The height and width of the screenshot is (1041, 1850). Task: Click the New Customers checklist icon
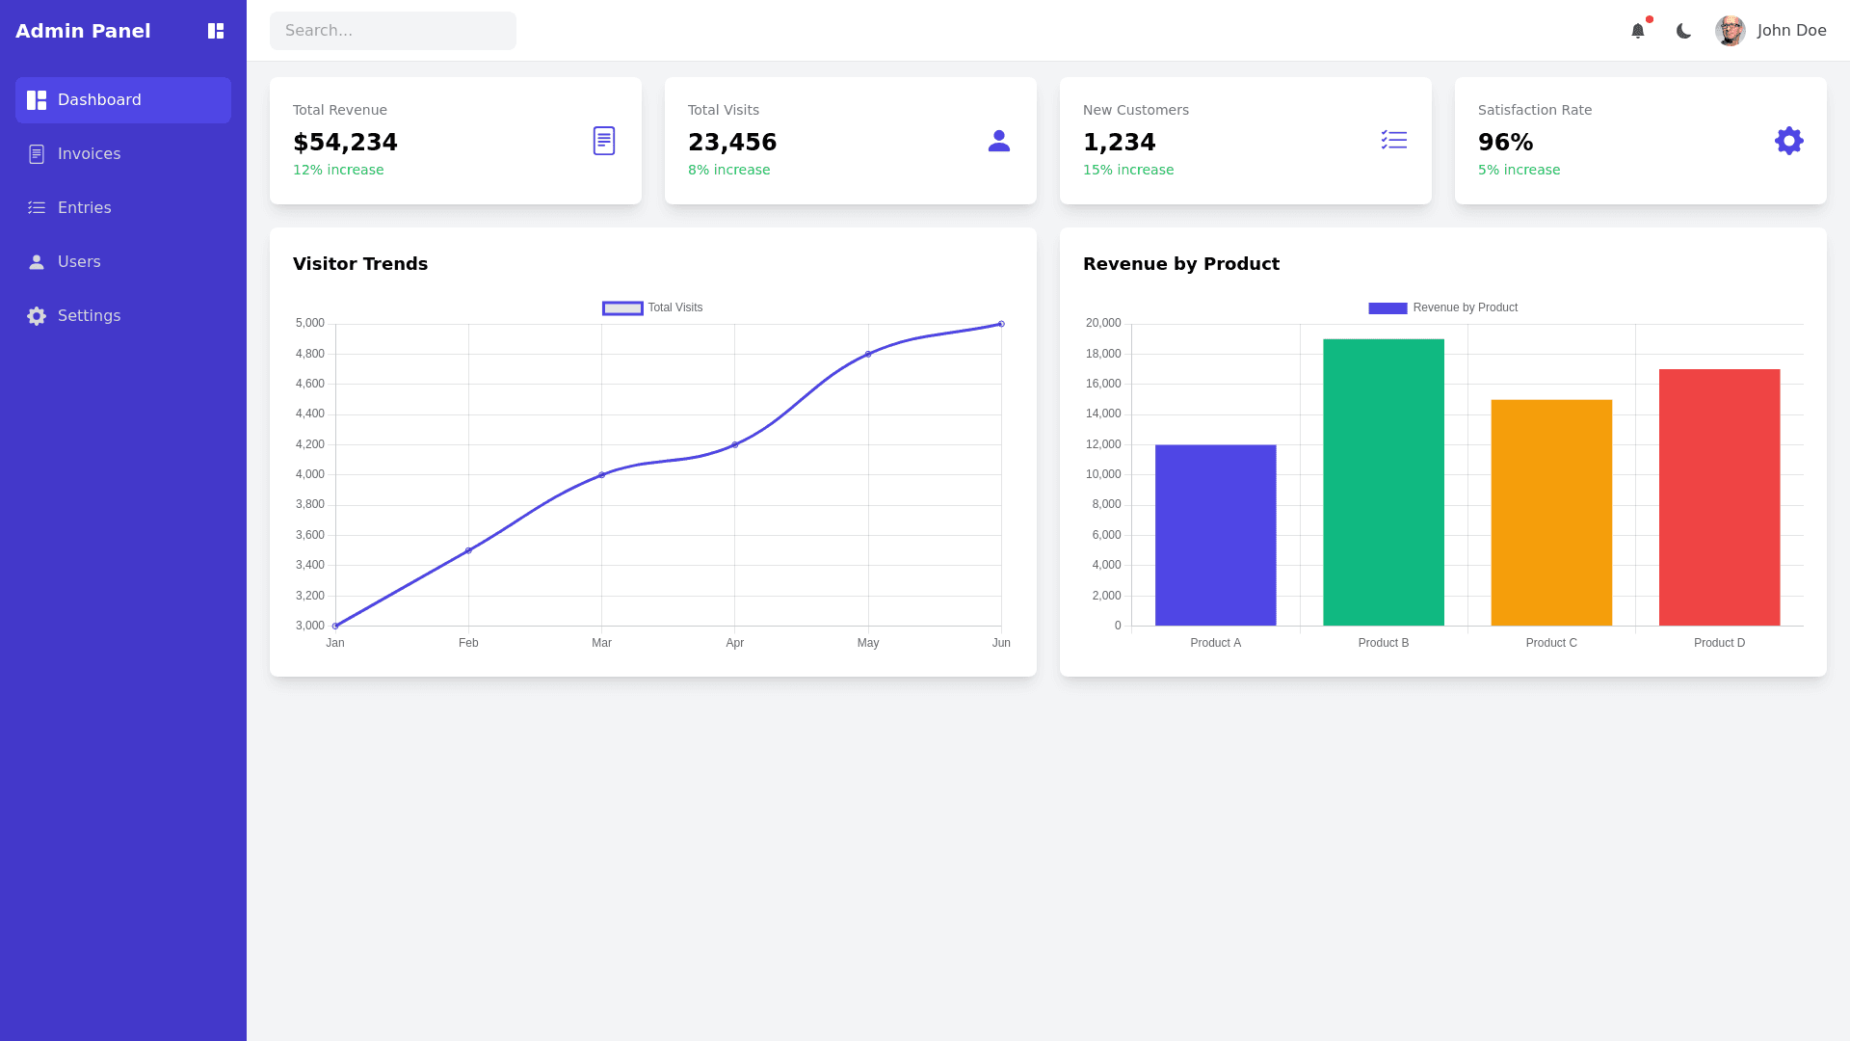click(1394, 141)
